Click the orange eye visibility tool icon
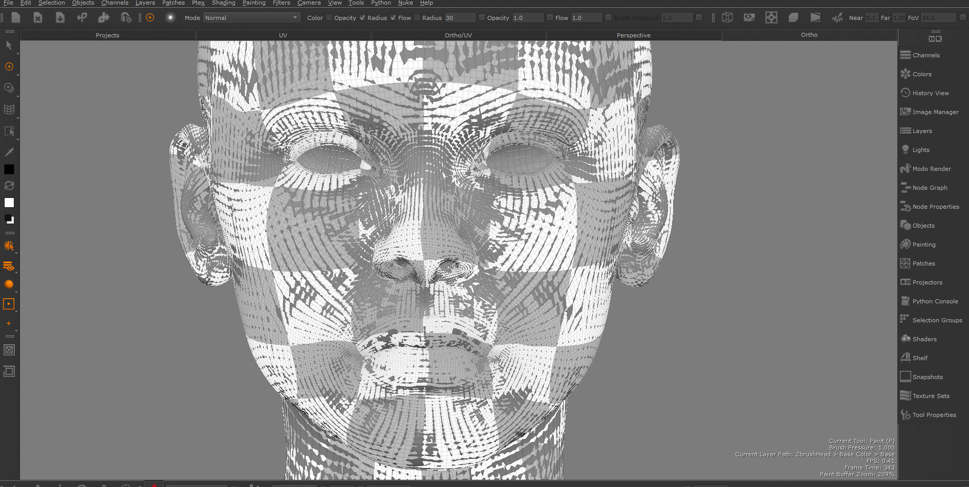969x487 pixels. (x=9, y=266)
